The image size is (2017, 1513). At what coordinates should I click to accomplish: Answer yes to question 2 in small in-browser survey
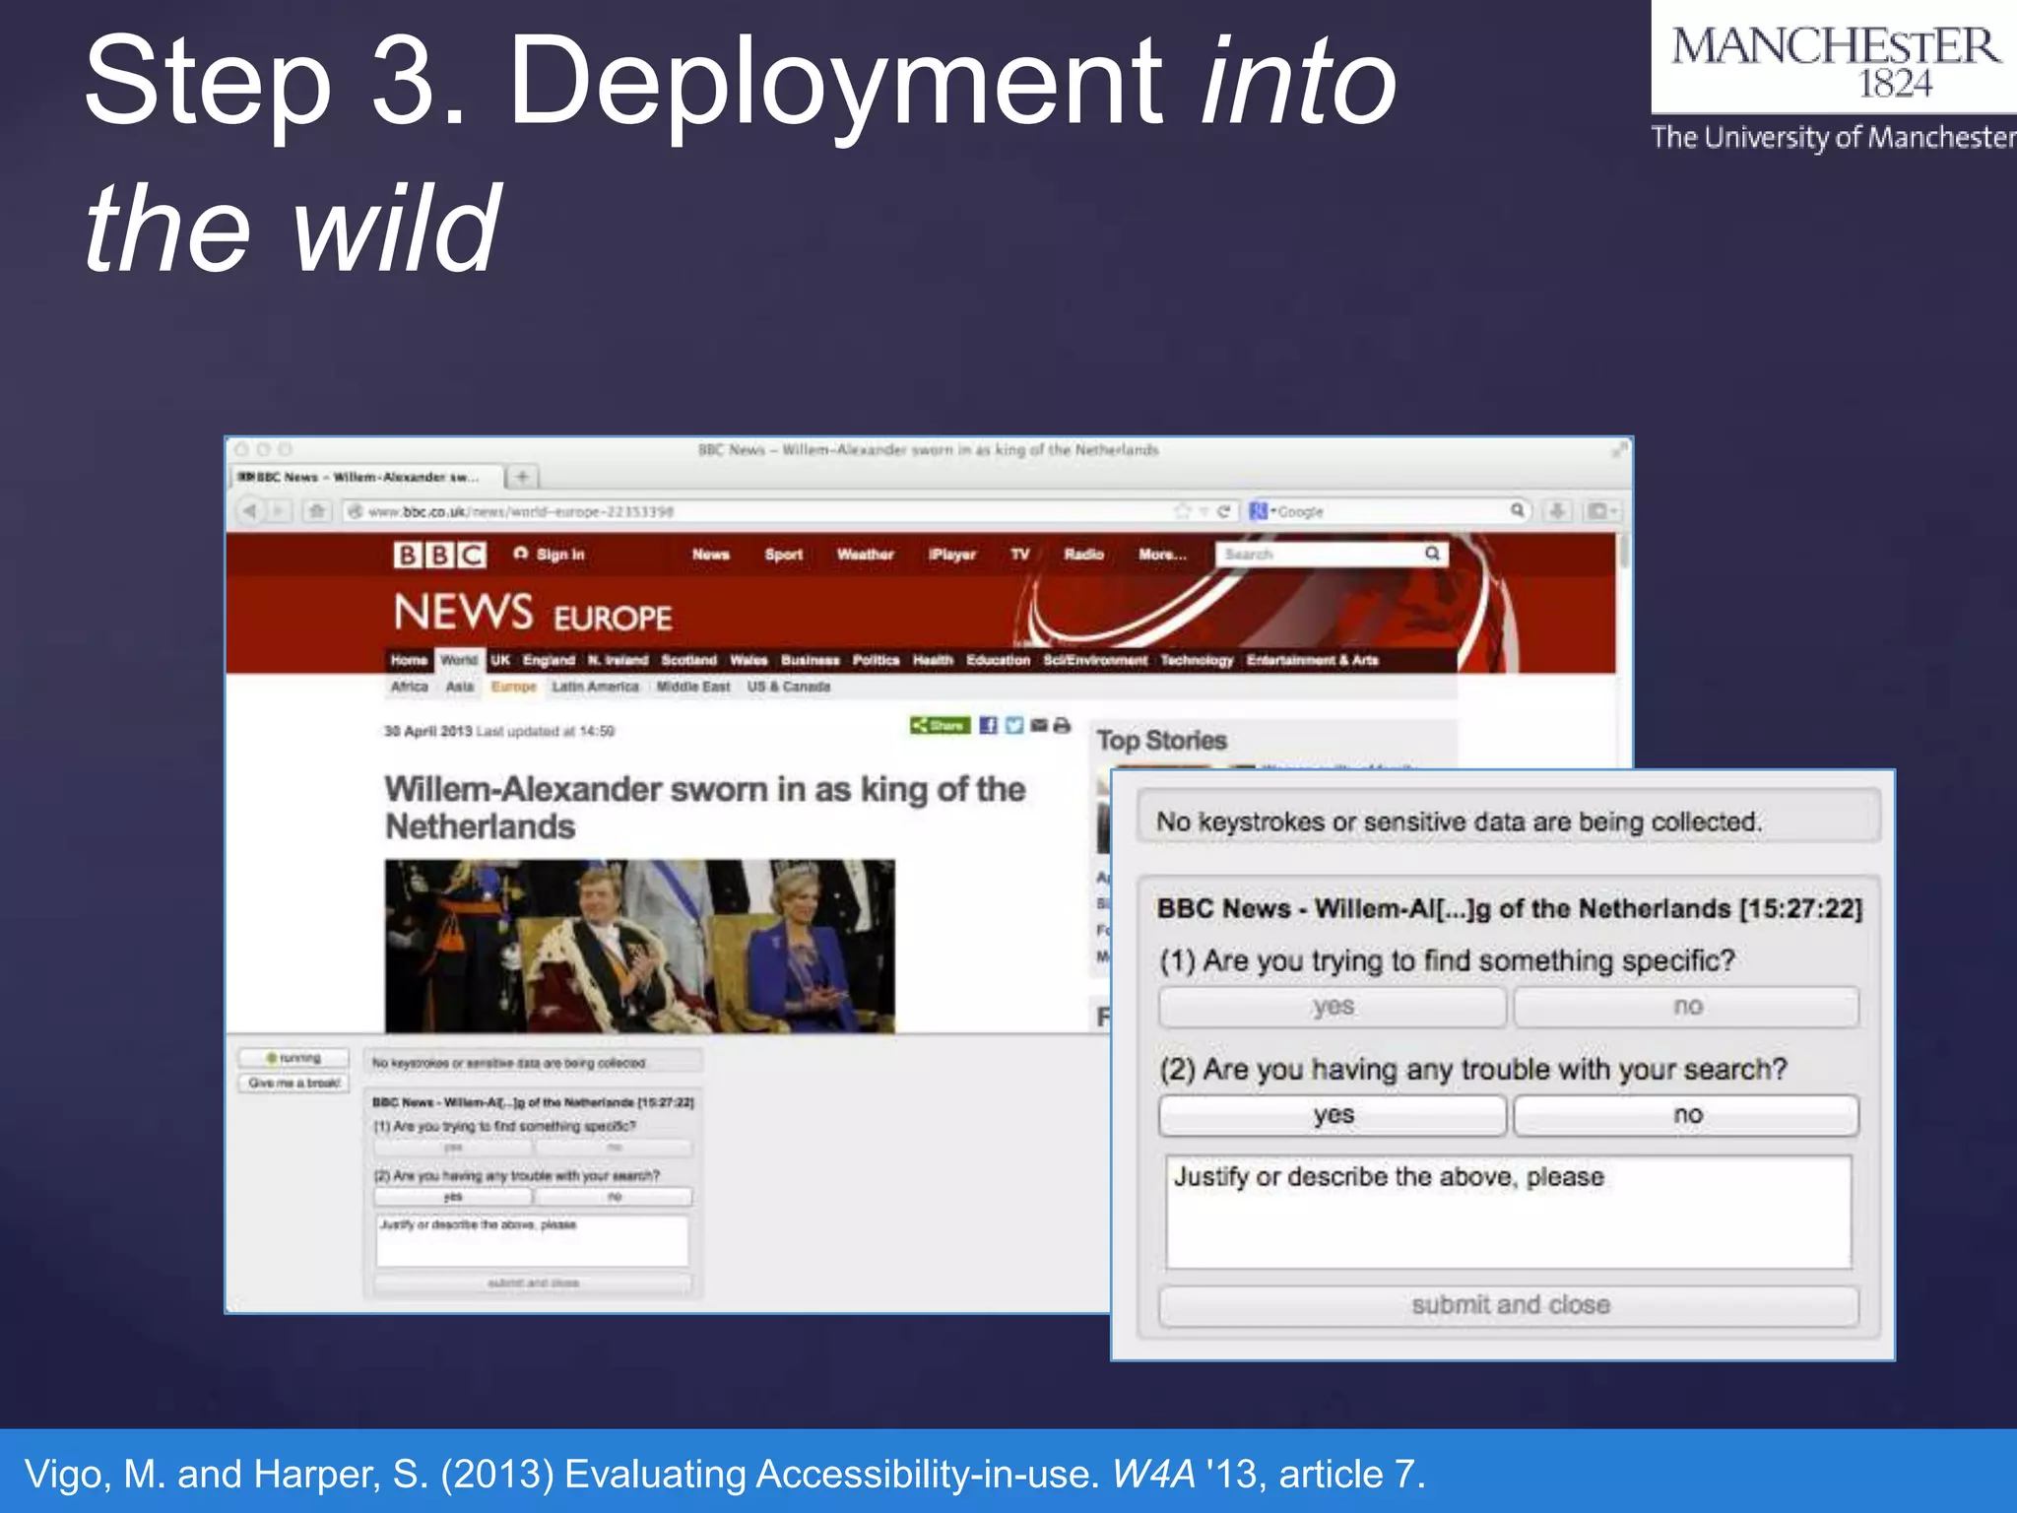tap(452, 1197)
